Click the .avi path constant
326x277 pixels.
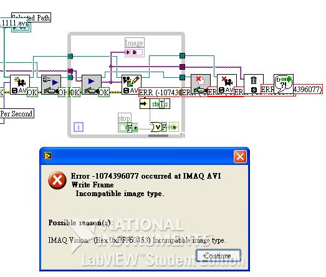pos(14,22)
